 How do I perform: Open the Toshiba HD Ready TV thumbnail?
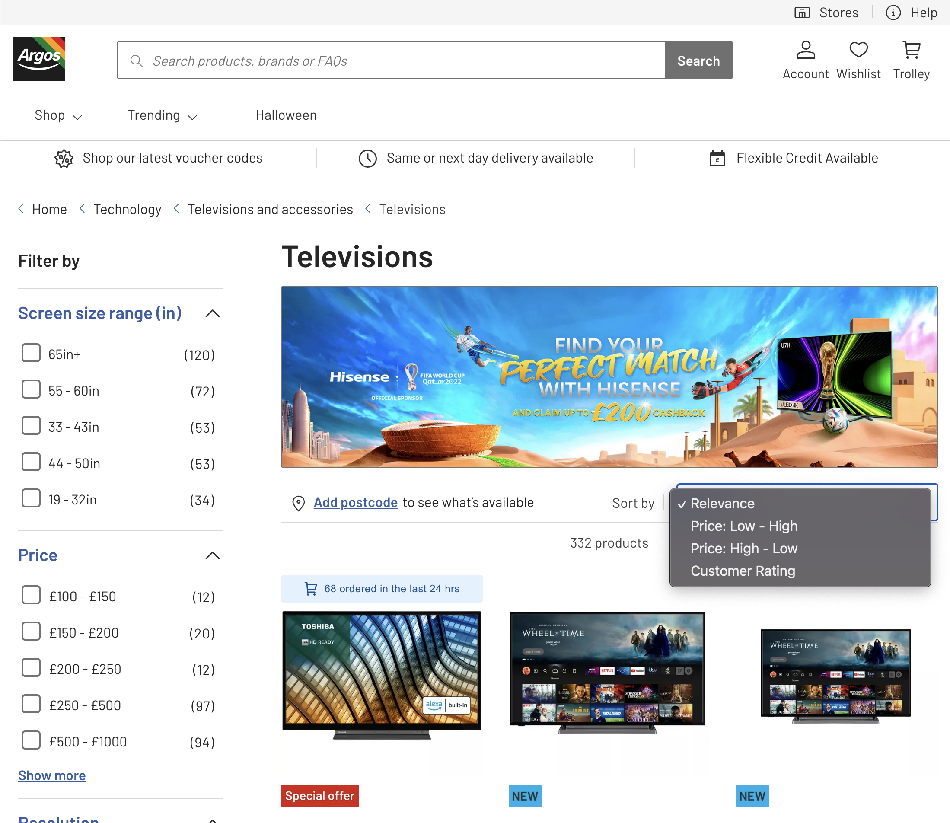pyautogui.click(x=382, y=674)
